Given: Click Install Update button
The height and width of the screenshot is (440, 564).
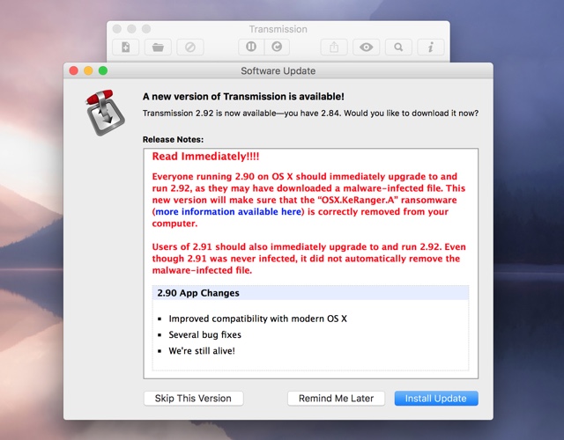Looking at the screenshot, I should (x=436, y=399).
